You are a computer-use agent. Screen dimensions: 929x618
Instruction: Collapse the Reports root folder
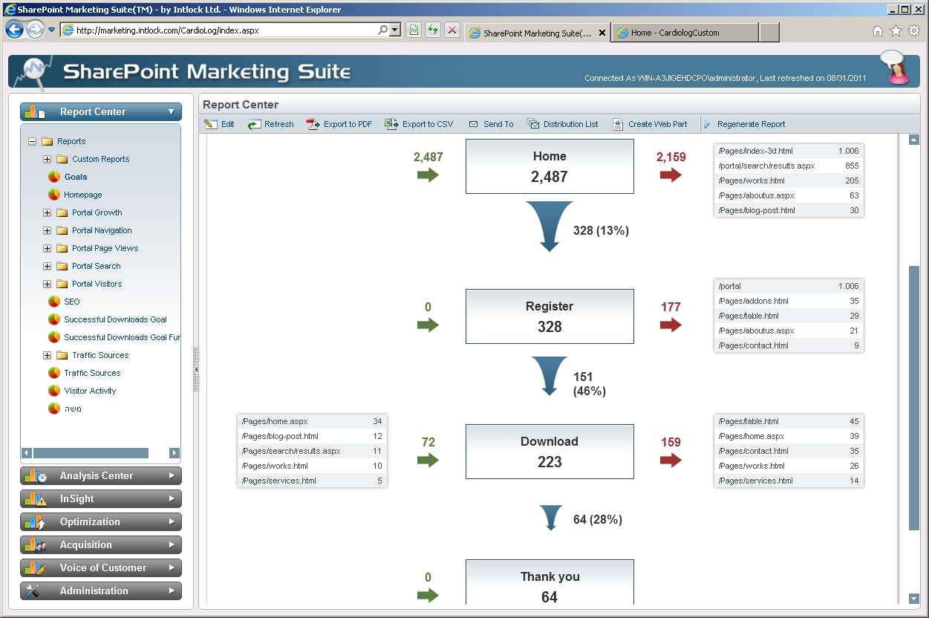[32, 141]
